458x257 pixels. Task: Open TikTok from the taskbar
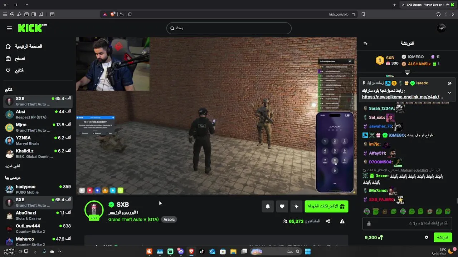point(202,251)
